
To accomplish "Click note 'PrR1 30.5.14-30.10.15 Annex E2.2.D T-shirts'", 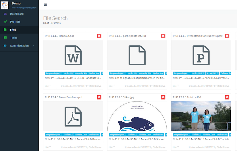I will [204, 139].
